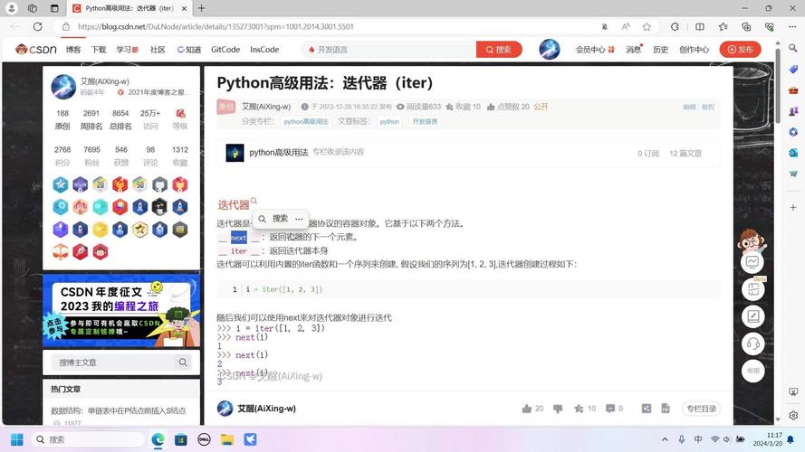Click the 编辑 edit link in article header
This screenshot has height=452, width=805.
click(x=689, y=107)
